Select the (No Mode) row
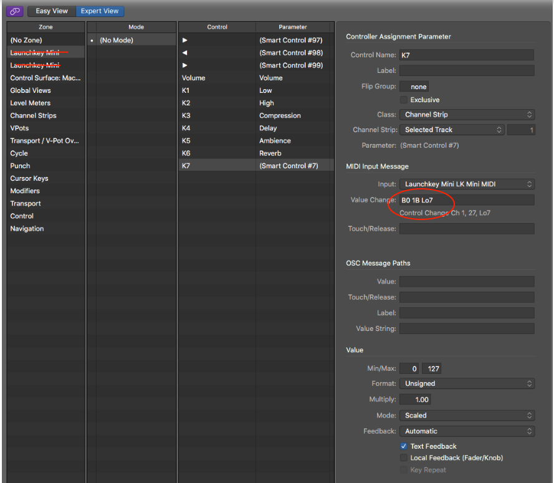This screenshot has width=554, height=483. 131,40
